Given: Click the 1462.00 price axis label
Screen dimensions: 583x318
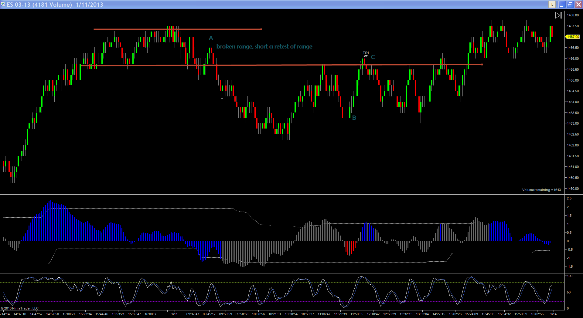Looking at the screenshot, I should tap(573, 145).
